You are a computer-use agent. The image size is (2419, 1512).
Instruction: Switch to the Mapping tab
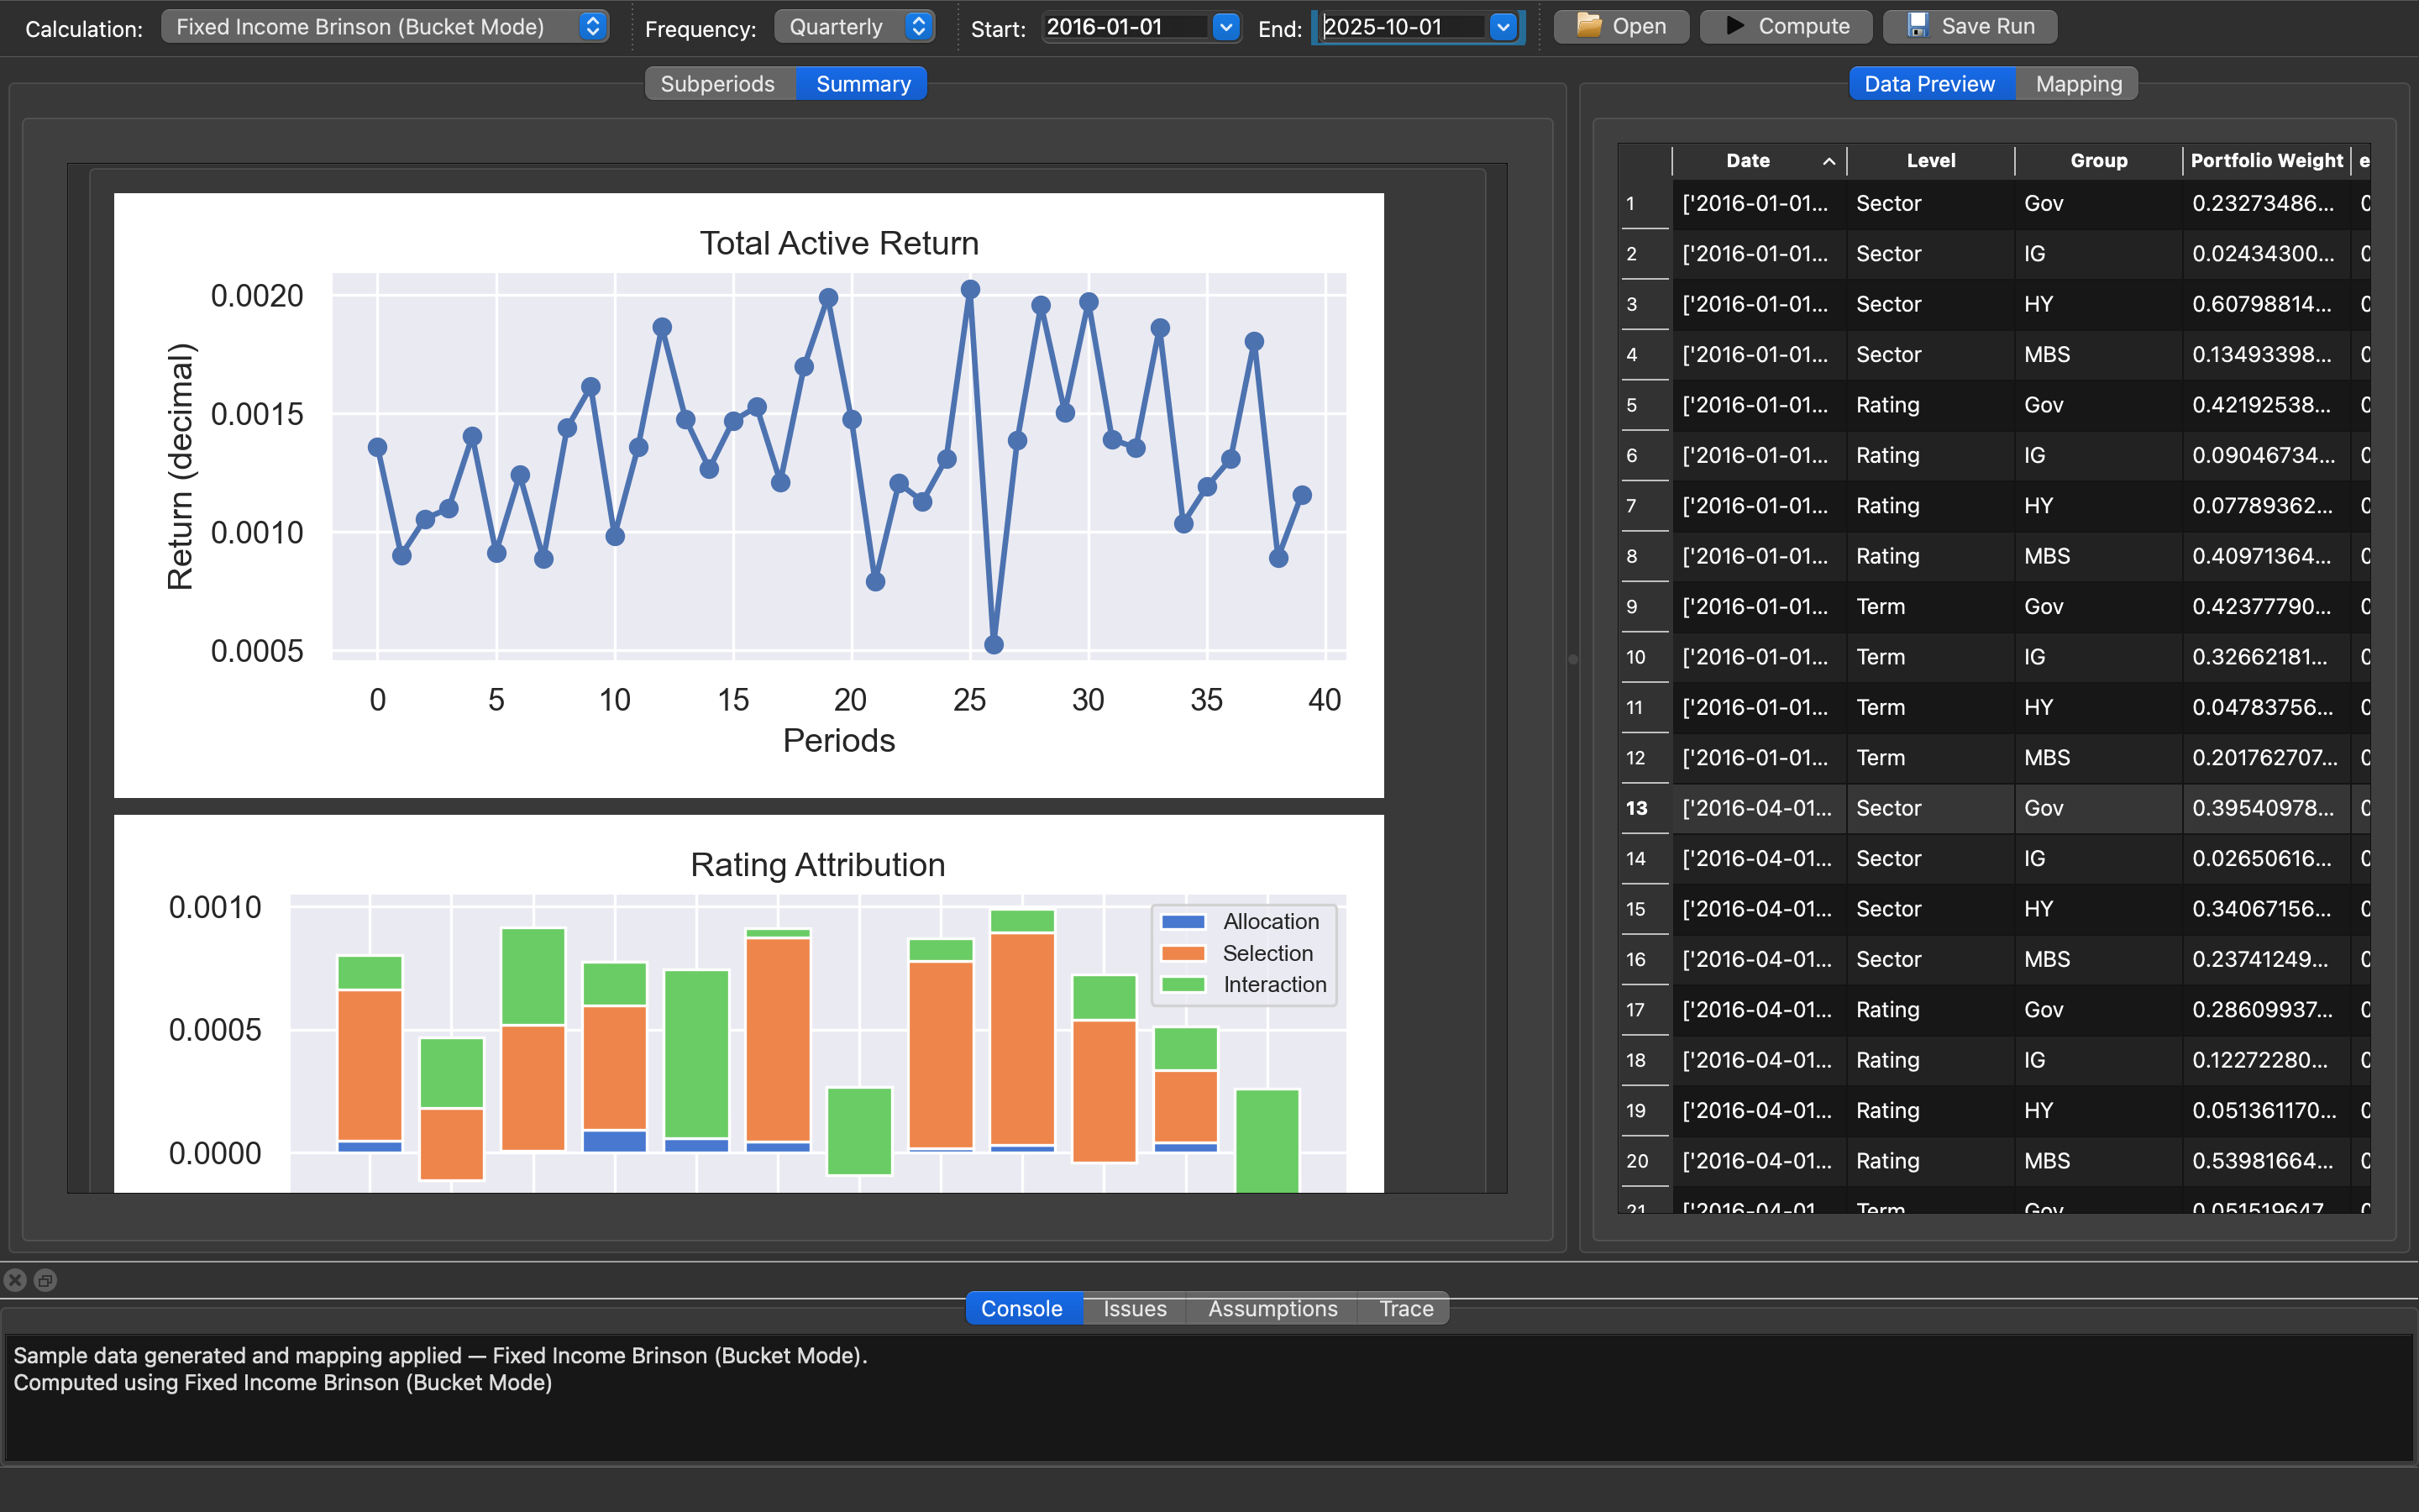pyautogui.click(x=2078, y=84)
